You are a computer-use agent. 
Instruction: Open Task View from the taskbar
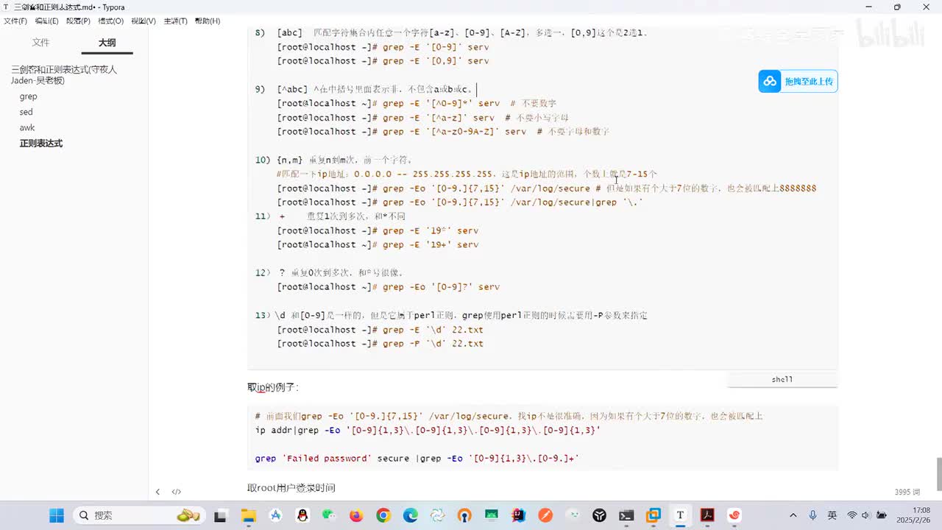click(x=220, y=515)
